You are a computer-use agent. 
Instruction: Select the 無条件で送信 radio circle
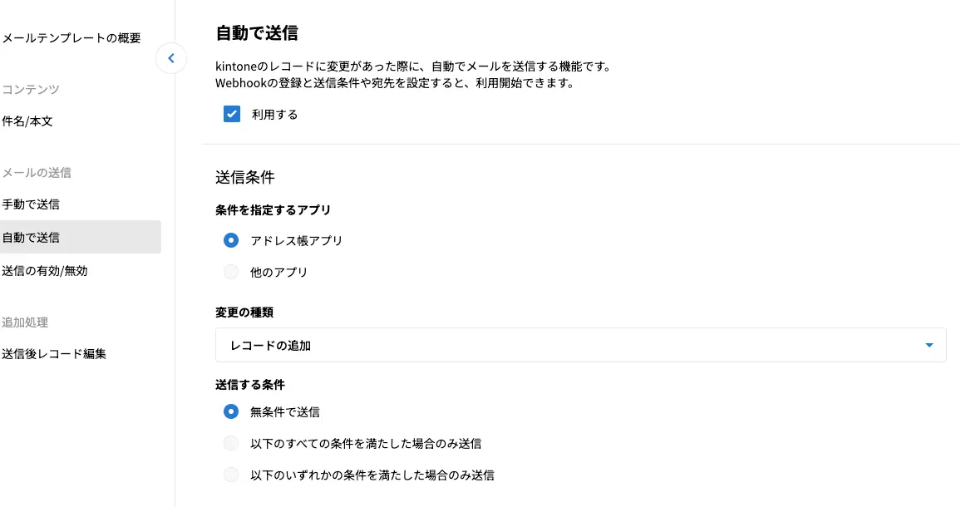[231, 411]
